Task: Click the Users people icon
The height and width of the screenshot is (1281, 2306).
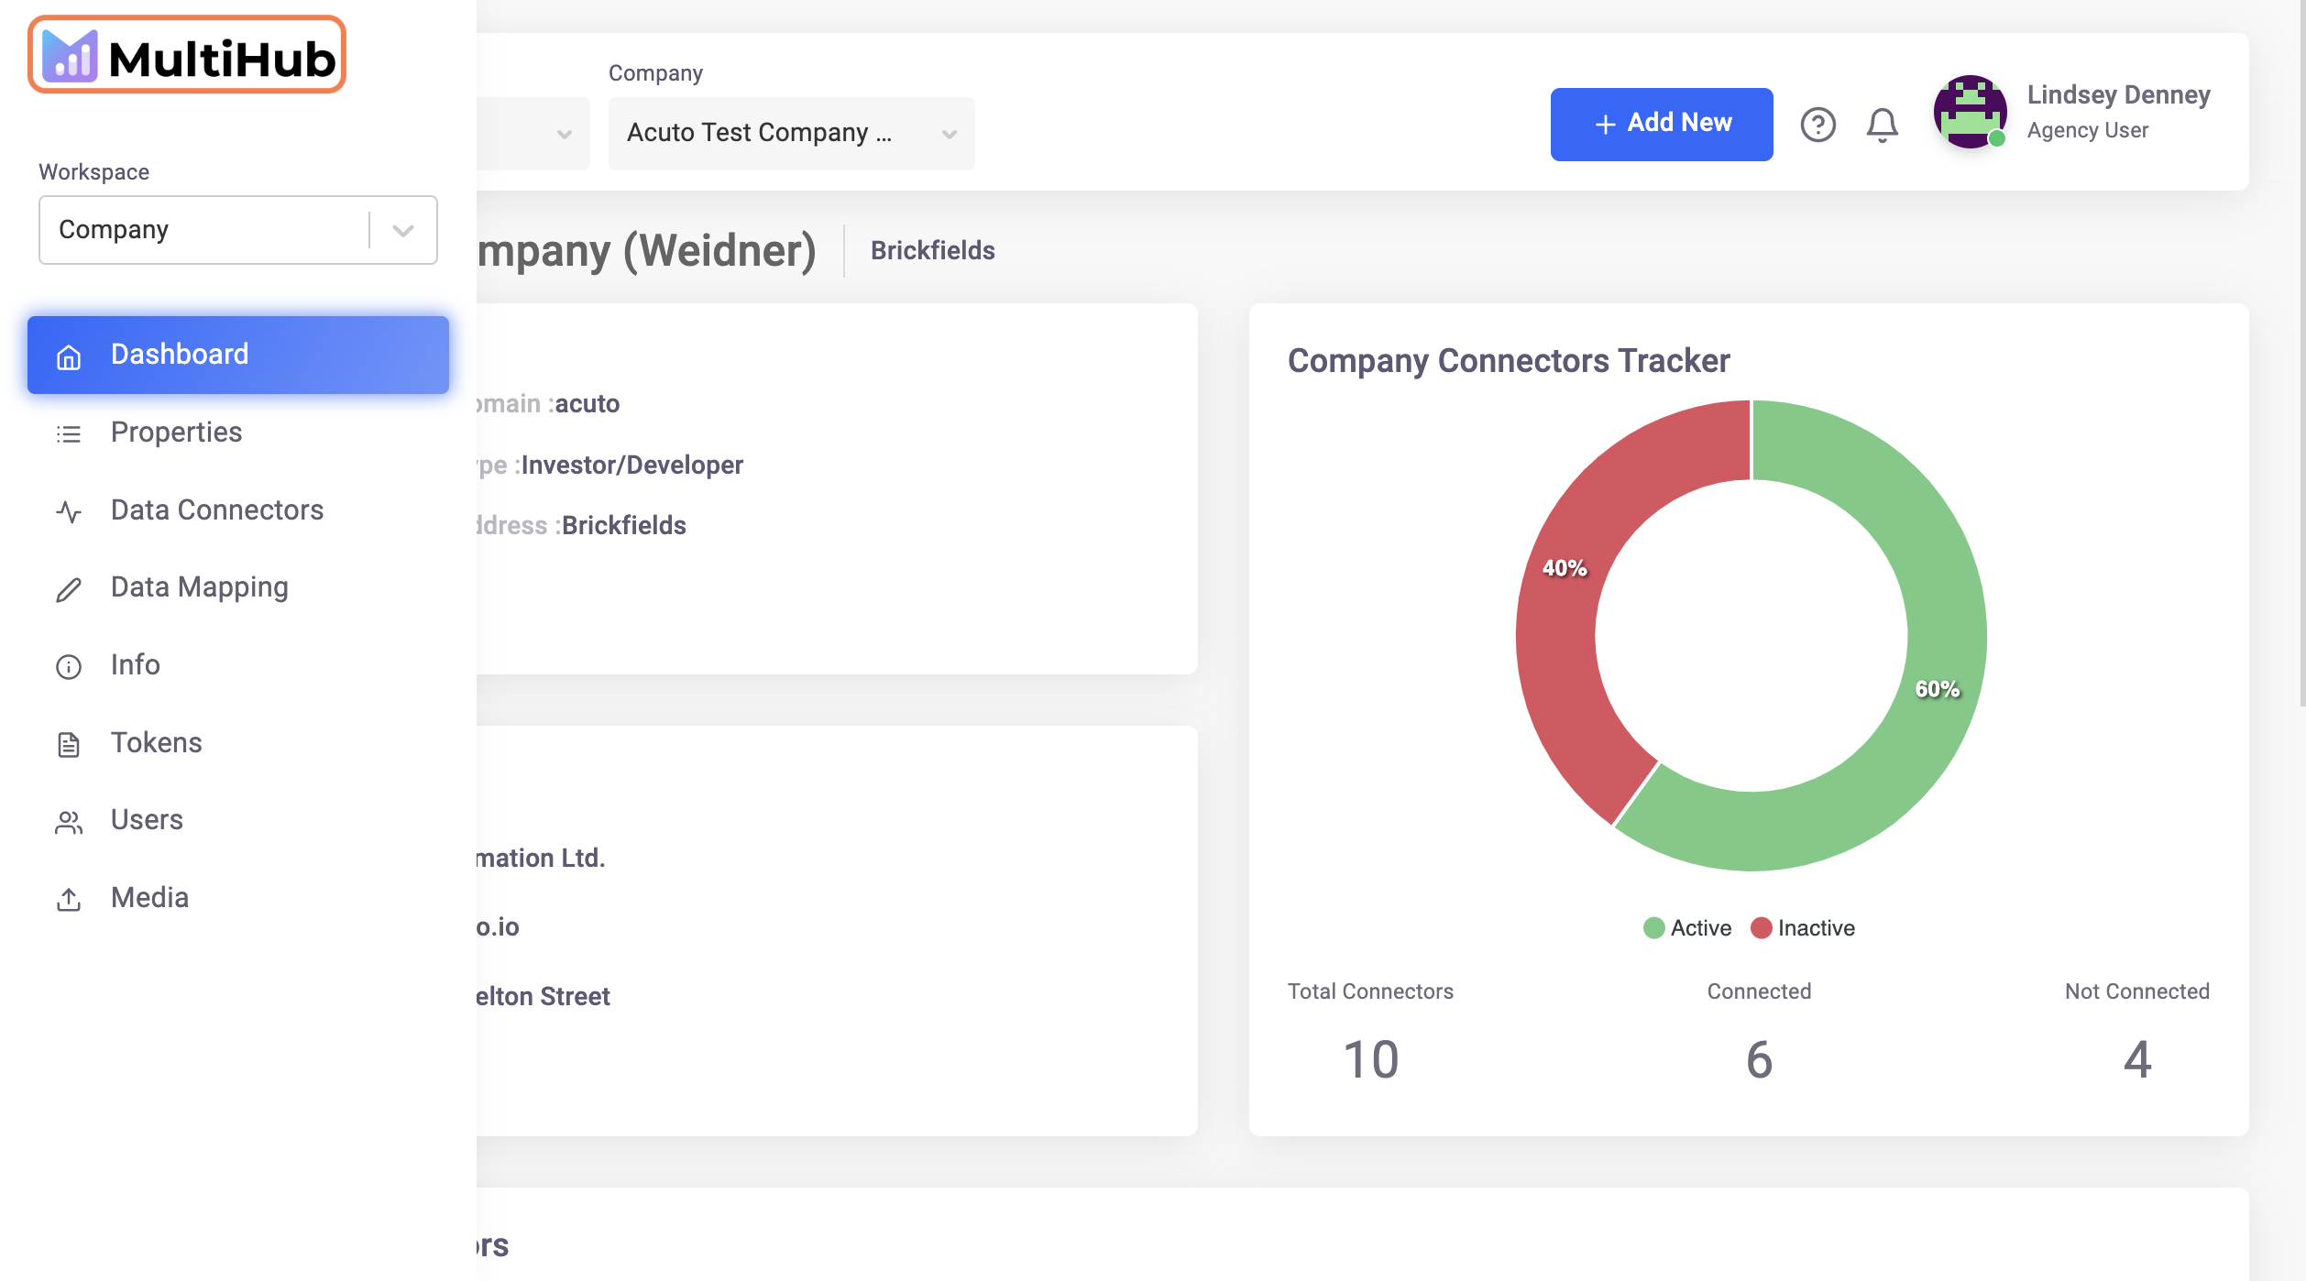Action: point(69,822)
